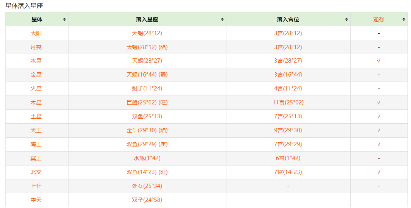Select 金星 in the planet column
Screen dimensions: 411x208
[36, 75]
